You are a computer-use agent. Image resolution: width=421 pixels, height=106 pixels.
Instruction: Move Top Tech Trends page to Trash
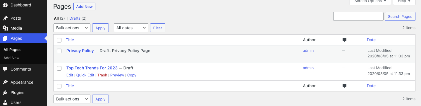(x=102, y=75)
